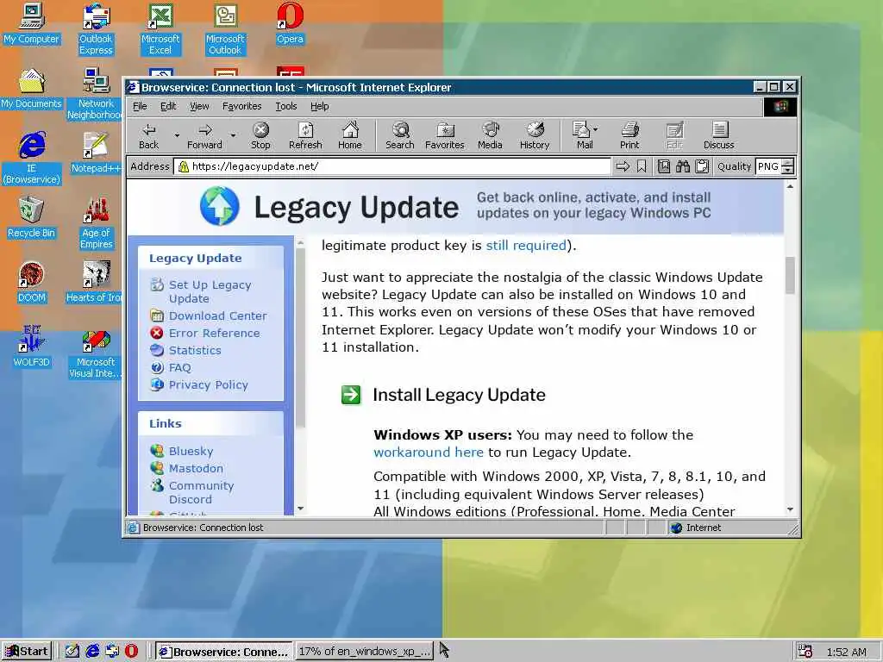883x662 pixels.
Task: Open the Back button history dropdown arrow
Action: click(177, 135)
